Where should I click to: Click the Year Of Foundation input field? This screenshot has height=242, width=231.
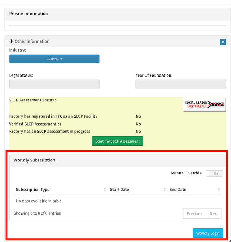181,84
